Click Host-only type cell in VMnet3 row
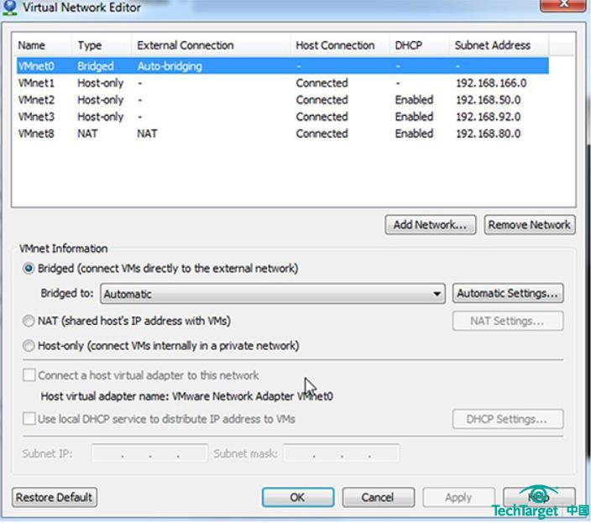Screen dimensions: 591x523 tap(100, 118)
